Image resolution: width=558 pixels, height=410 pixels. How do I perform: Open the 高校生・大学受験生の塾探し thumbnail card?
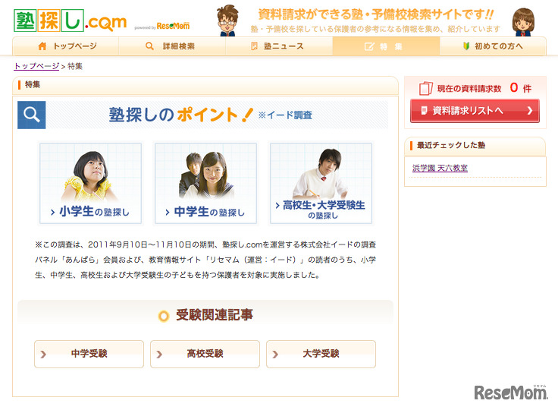pos(321,183)
